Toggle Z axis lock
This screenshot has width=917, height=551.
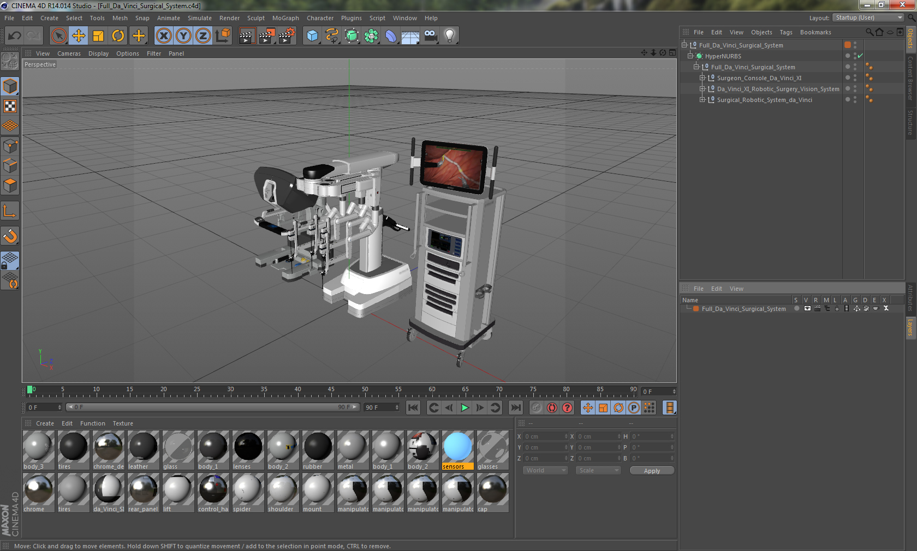[203, 36]
